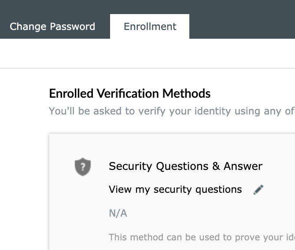Edit security questions with the pencil icon
Viewport: 295px width, 250px height.
coord(258,190)
